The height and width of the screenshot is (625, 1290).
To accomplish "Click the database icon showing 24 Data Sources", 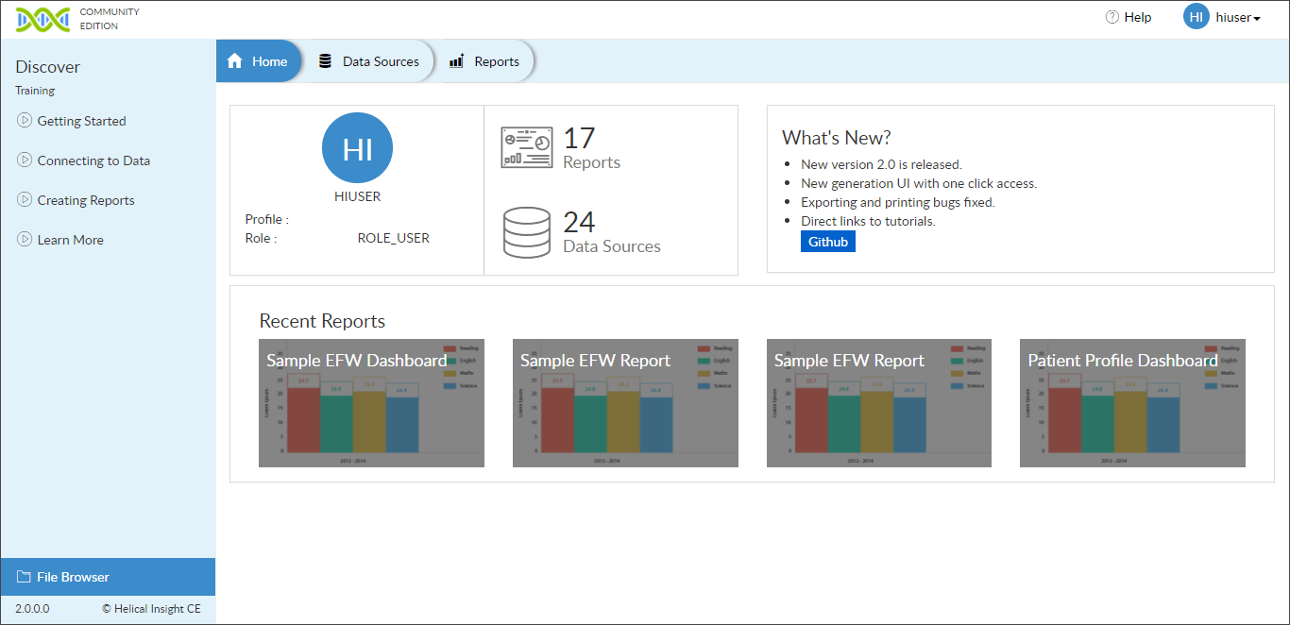I will pyautogui.click(x=527, y=232).
